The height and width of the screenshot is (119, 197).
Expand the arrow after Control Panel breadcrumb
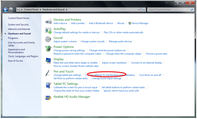point(40,9)
